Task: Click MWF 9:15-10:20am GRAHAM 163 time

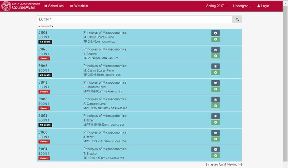Action: (105, 108)
